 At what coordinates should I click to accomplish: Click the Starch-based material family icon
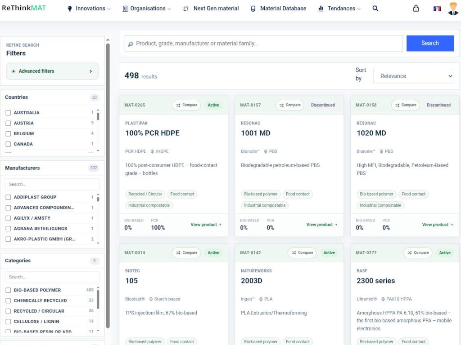point(151,299)
